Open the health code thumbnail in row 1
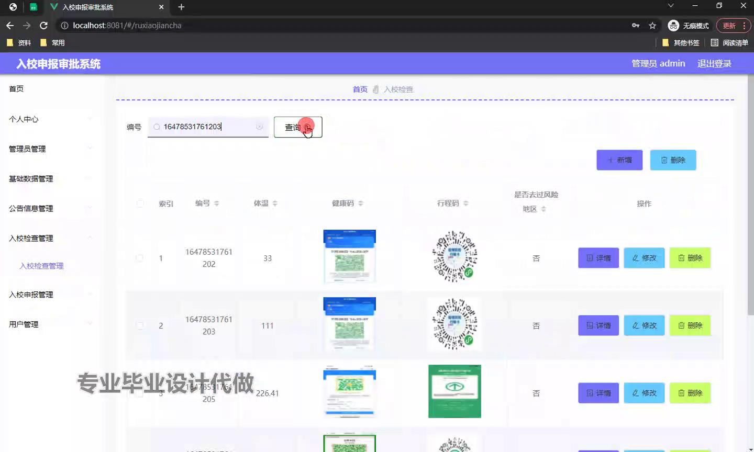 pyautogui.click(x=349, y=256)
